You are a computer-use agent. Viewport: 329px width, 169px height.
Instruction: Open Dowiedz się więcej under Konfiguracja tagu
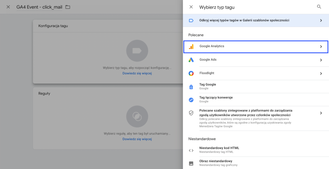point(137,73)
